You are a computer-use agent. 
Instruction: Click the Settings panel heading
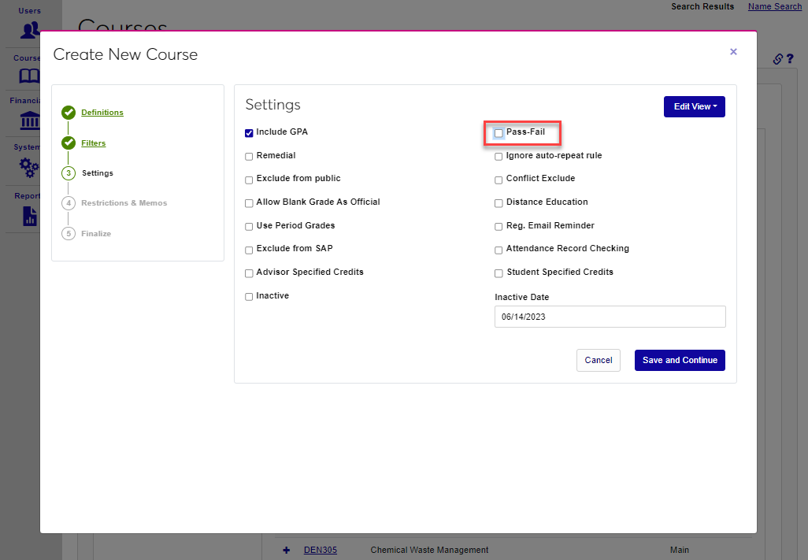272,105
